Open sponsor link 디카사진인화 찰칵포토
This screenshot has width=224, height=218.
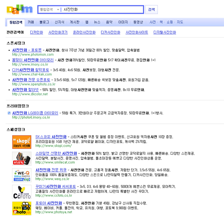click(30, 70)
